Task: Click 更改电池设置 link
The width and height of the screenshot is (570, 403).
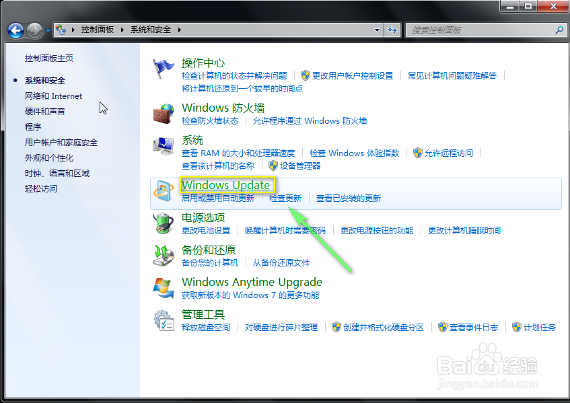Action: point(206,230)
